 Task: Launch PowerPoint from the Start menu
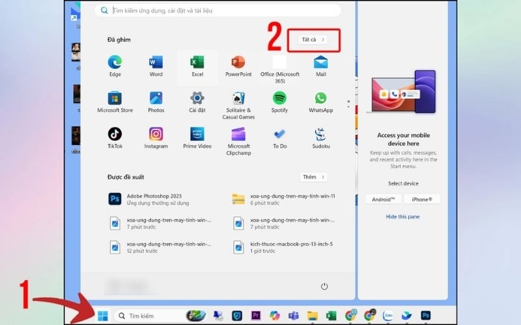pyautogui.click(x=238, y=66)
